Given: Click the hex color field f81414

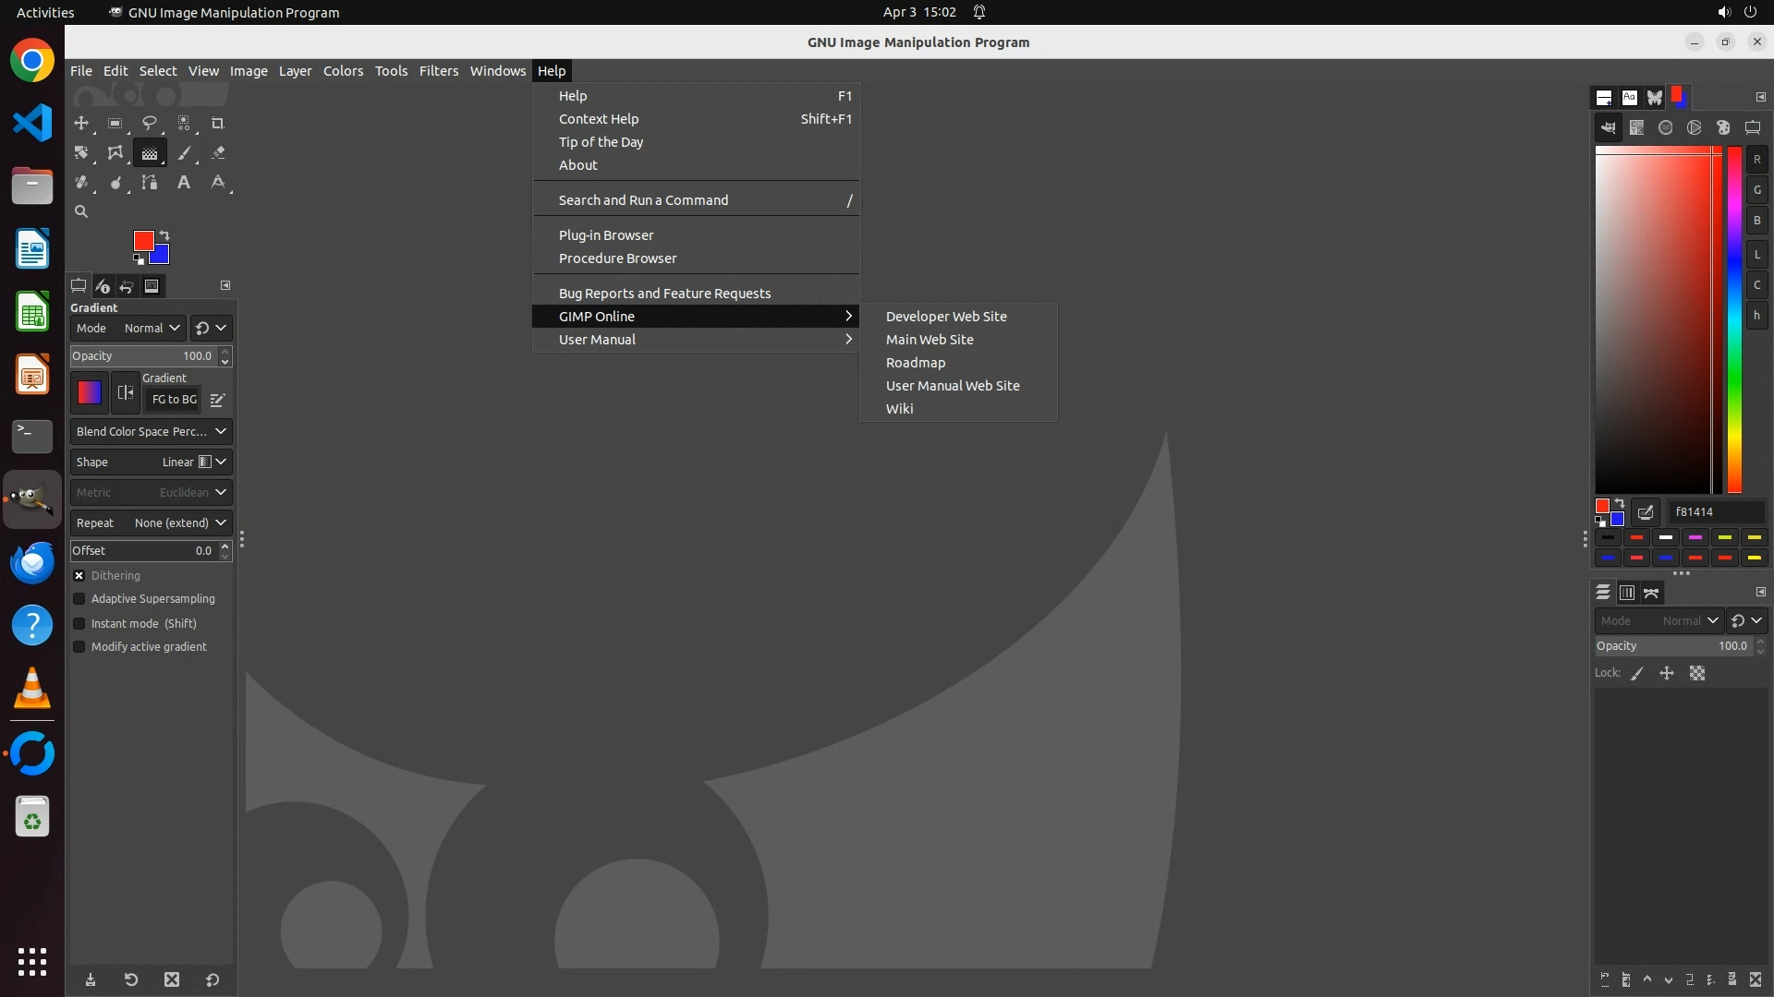Looking at the screenshot, I should [1714, 511].
